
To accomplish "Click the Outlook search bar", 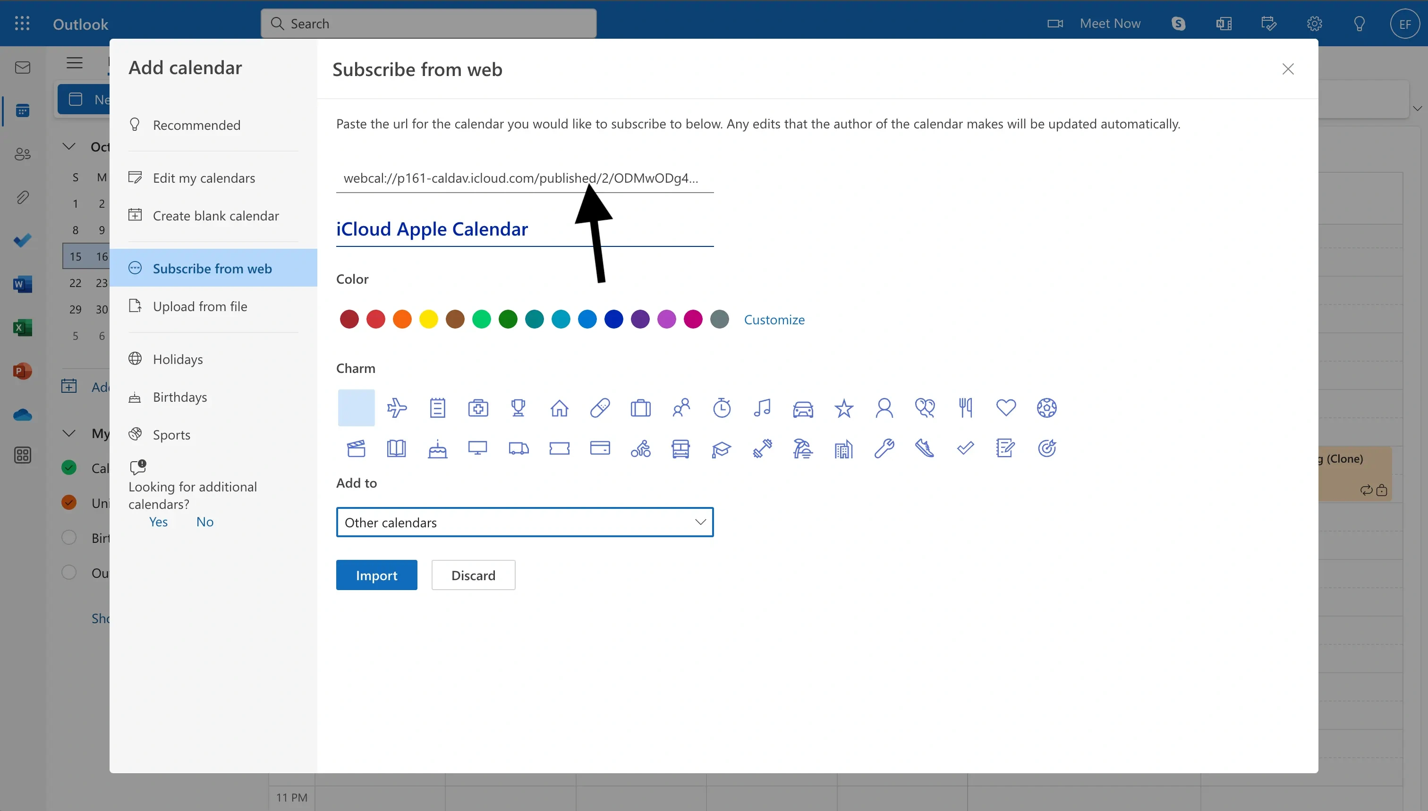I will coord(428,23).
